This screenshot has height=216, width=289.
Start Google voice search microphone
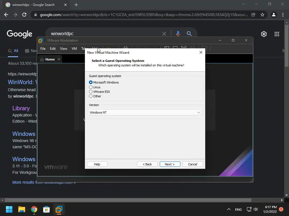pyautogui.click(x=178, y=34)
